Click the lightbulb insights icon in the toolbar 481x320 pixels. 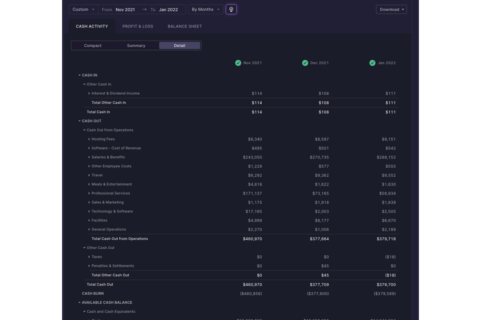pos(231,9)
